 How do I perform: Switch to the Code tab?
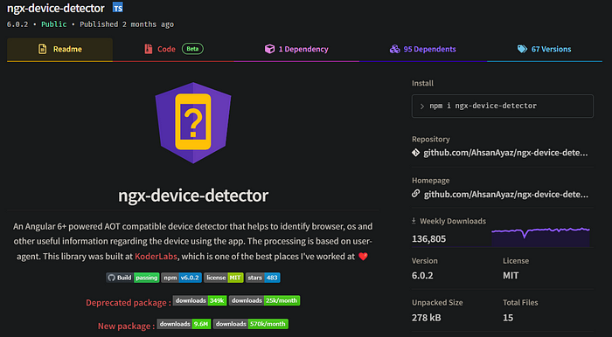coord(174,50)
